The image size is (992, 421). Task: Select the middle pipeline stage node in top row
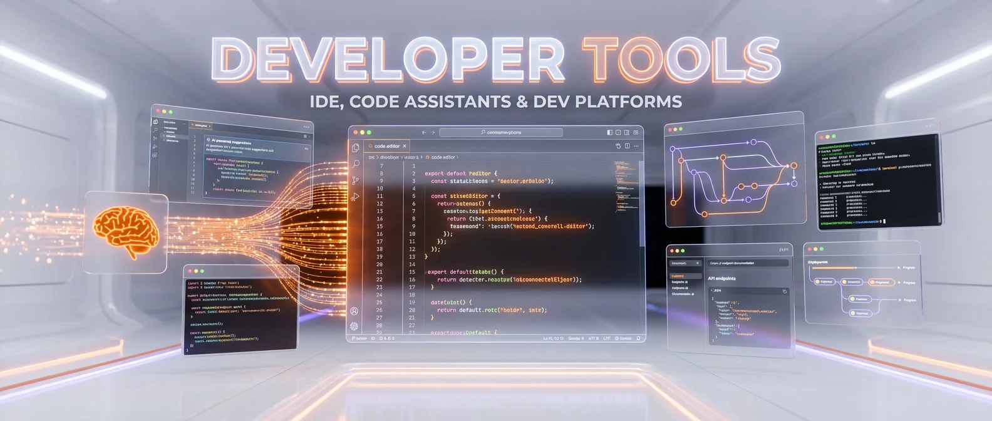[x=852, y=282]
